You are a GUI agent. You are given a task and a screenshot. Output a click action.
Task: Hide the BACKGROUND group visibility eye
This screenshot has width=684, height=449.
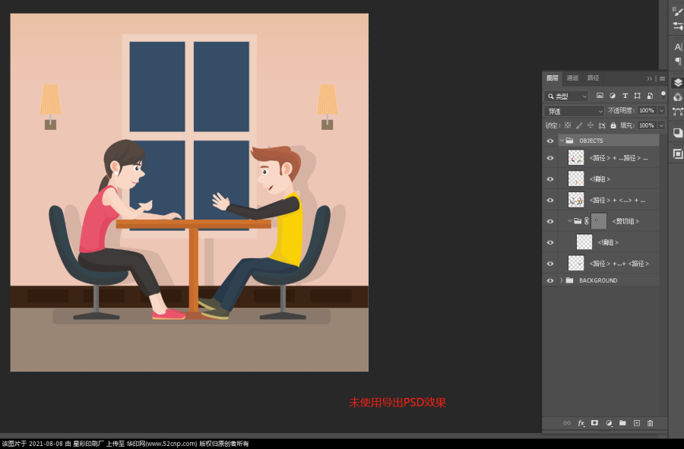(550, 281)
